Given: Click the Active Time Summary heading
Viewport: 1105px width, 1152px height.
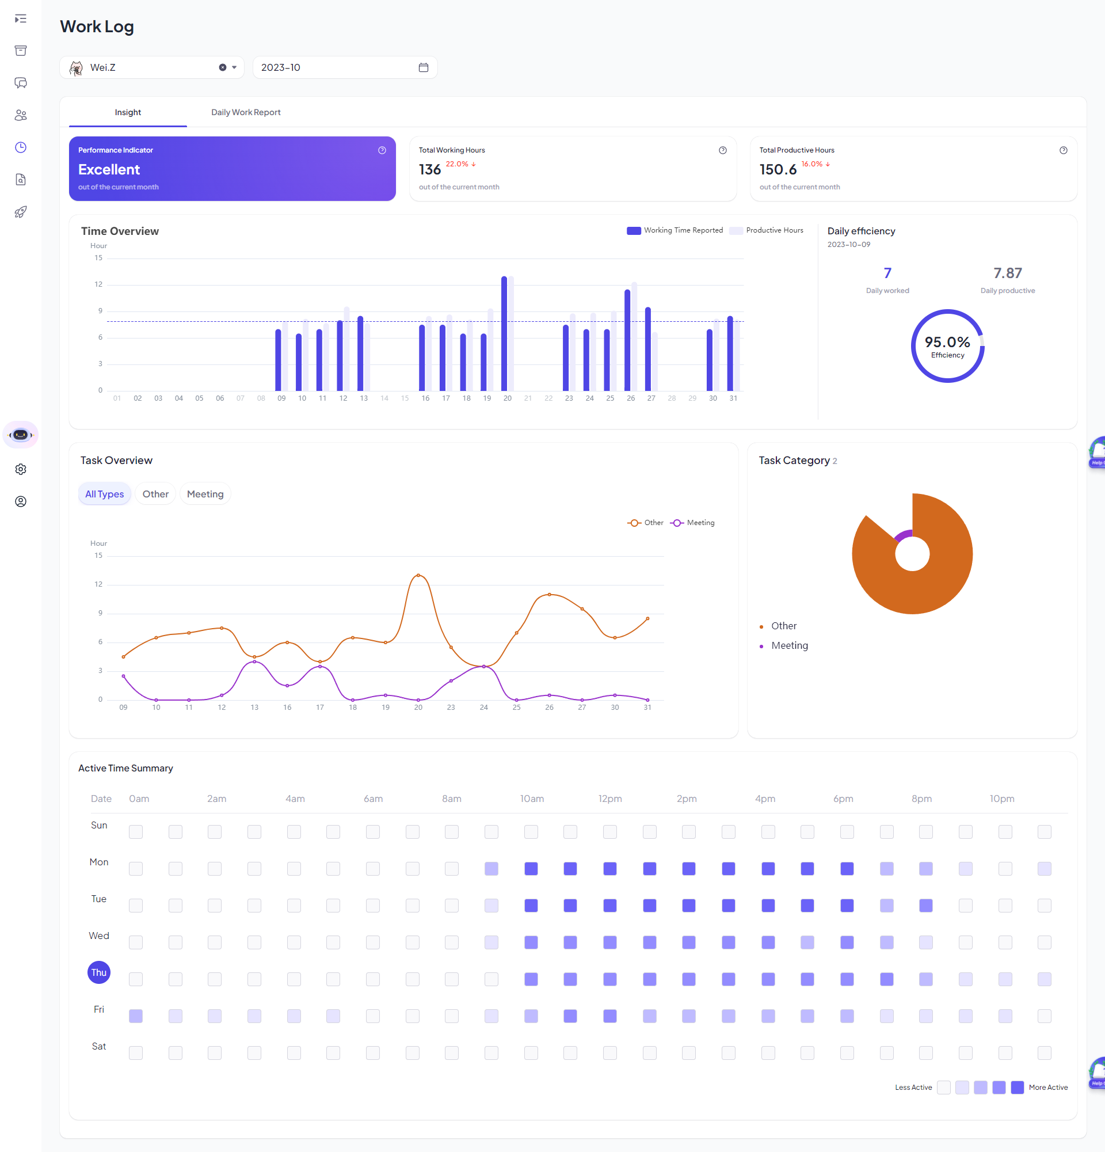Looking at the screenshot, I should (125, 769).
